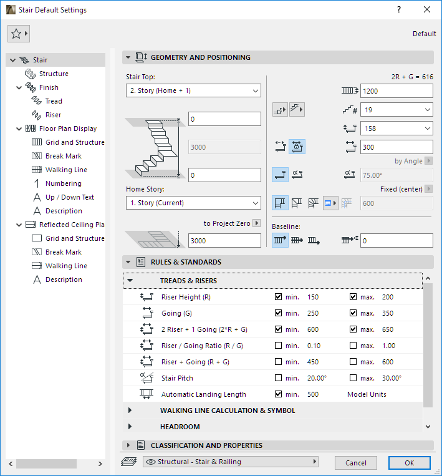
Task: Select the stair-direction icon with right arrow
Action: tap(280, 110)
